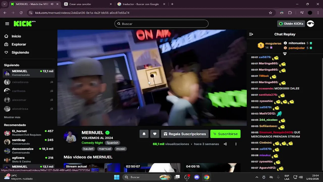The width and height of the screenshot is (323, 182).
Task: Click the mernuel tag
Action: (105, 149)
